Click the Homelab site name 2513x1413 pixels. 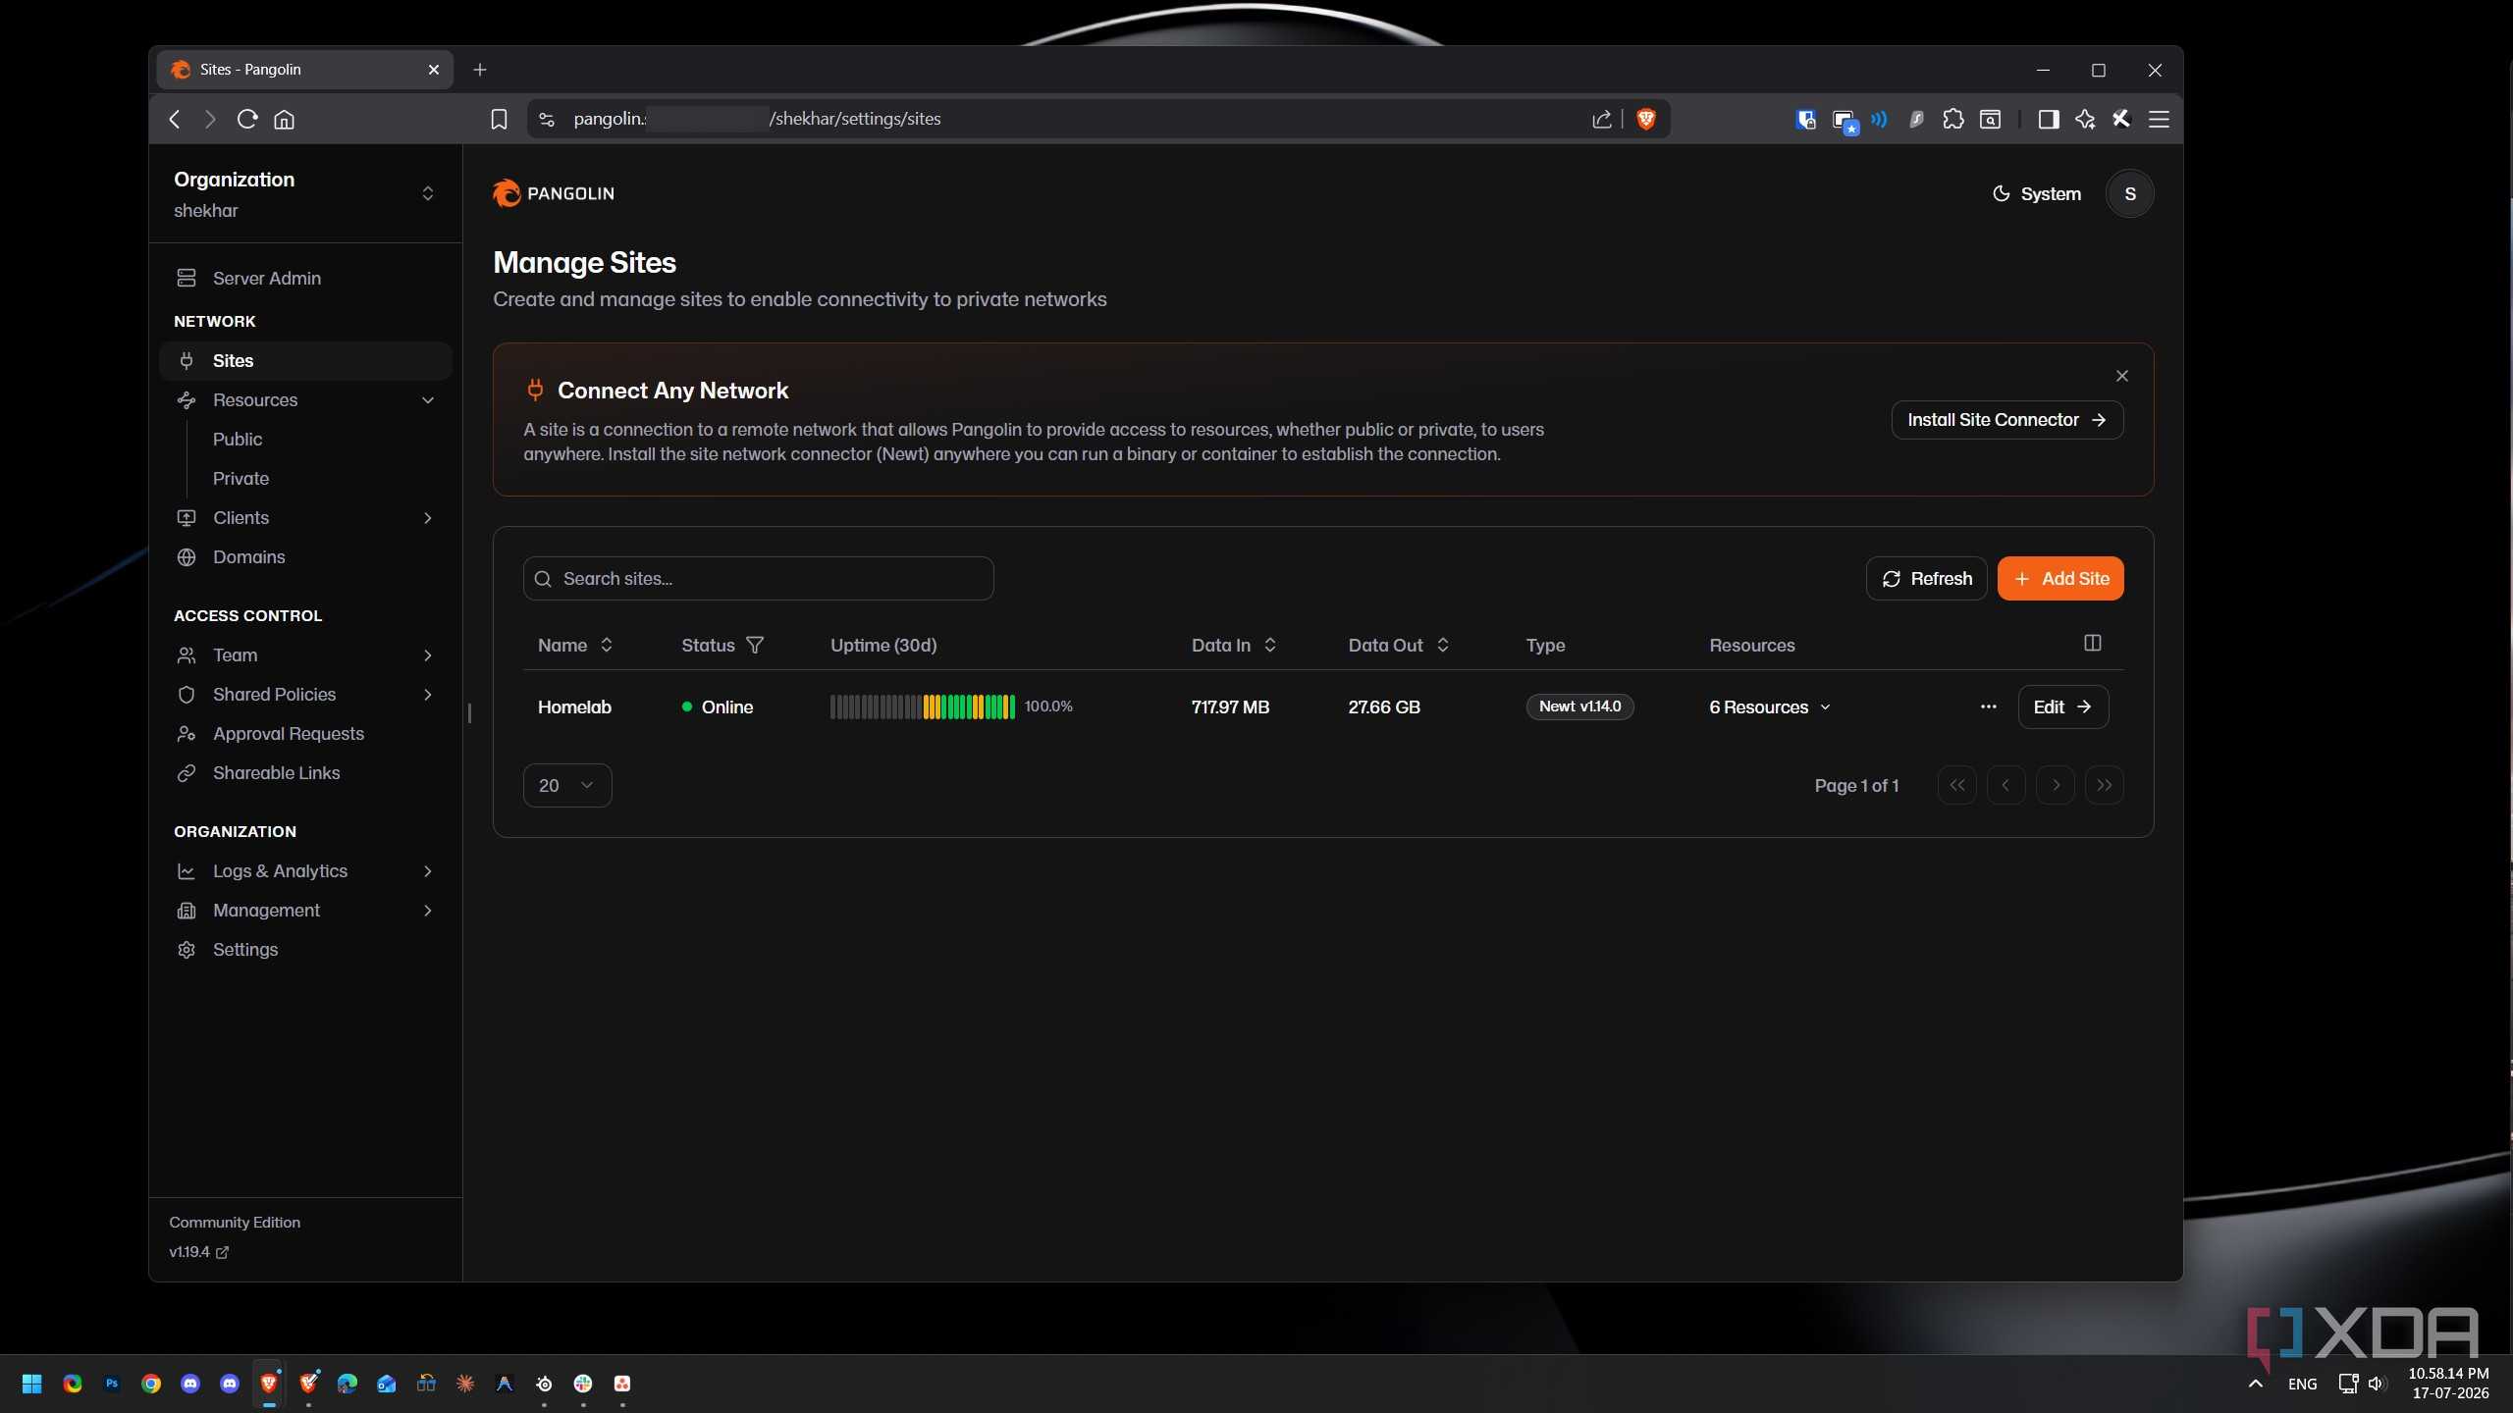coord(574,706)
